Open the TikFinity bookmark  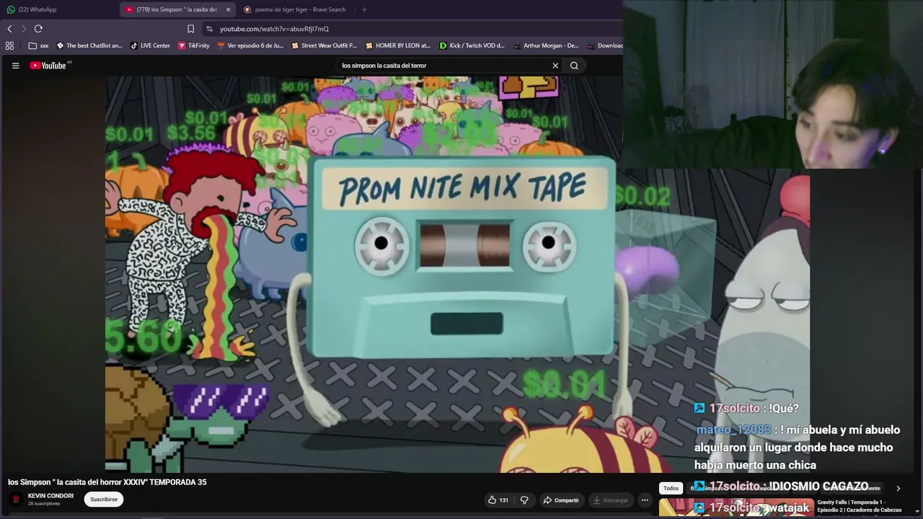(193, 45)
